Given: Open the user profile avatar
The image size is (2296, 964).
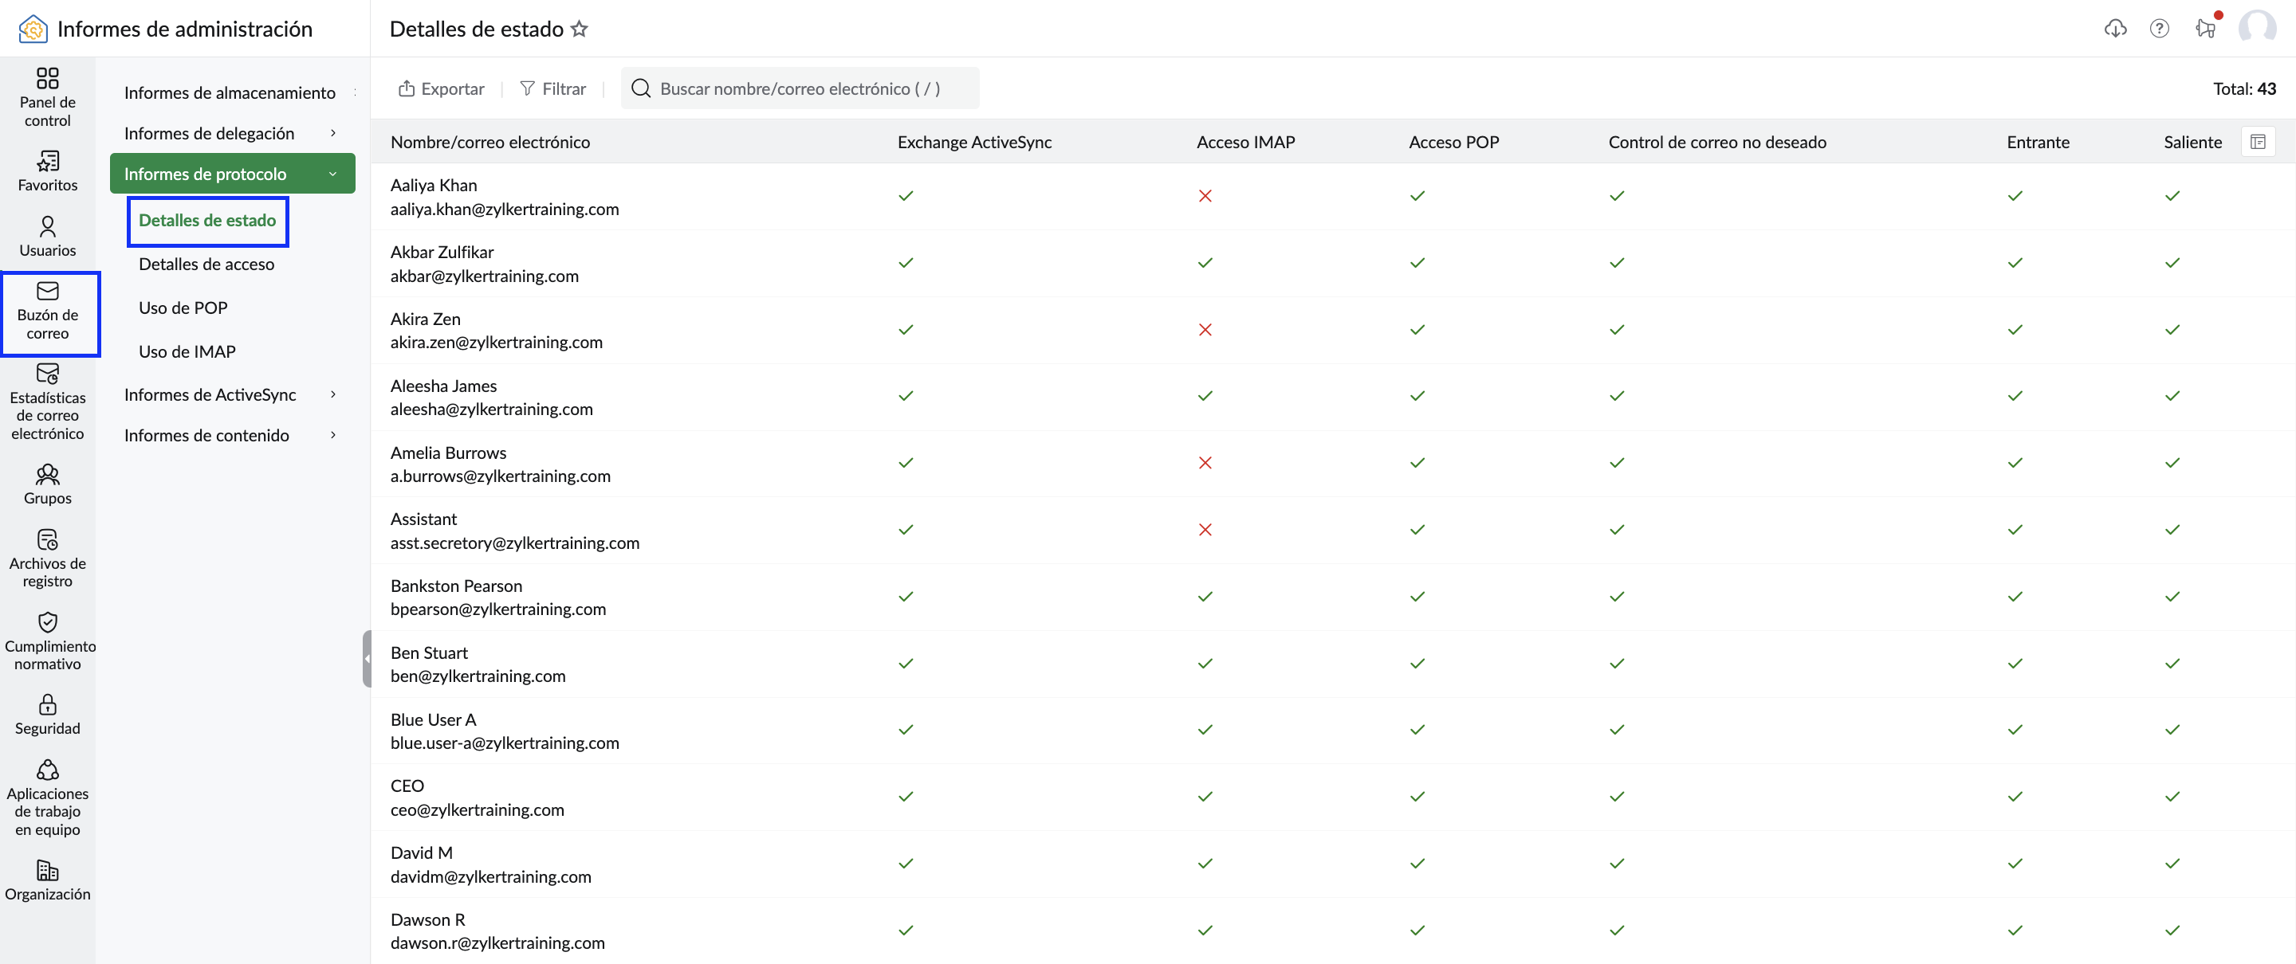Looking at the screenshot, I should [x=2257, y=29].
